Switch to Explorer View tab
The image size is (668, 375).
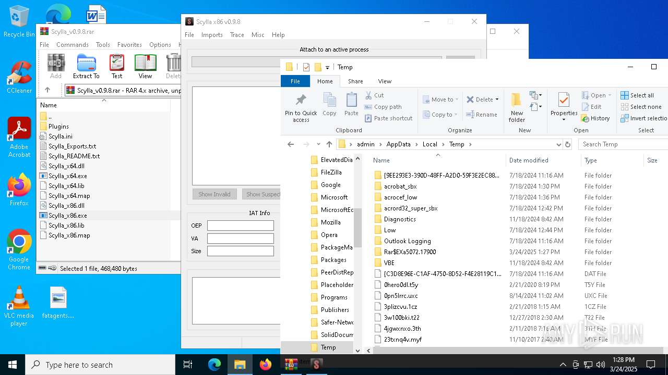(x=385, y=81)
